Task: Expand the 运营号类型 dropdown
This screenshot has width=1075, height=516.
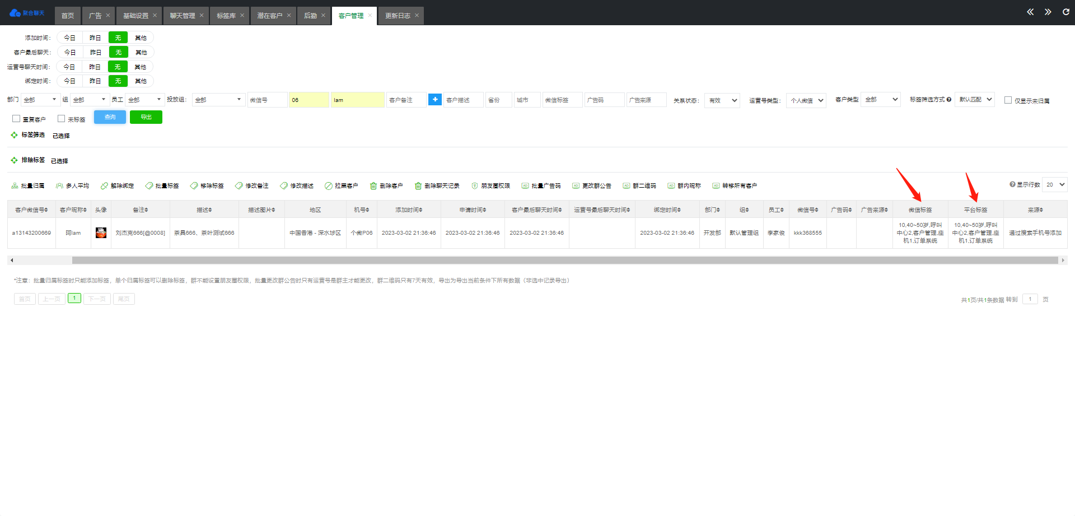Action: [x=806, y=101]
